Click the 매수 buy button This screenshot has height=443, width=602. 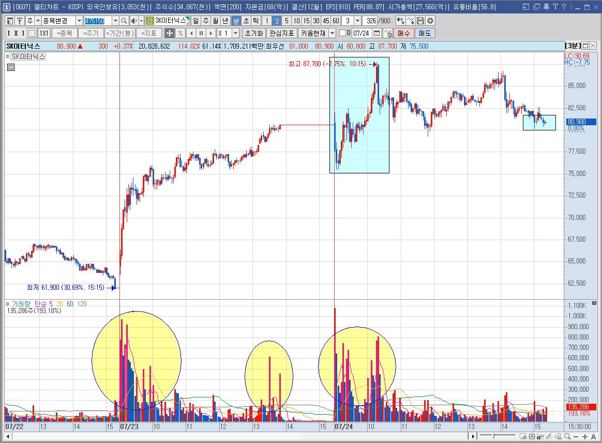[x=403, y=34]
